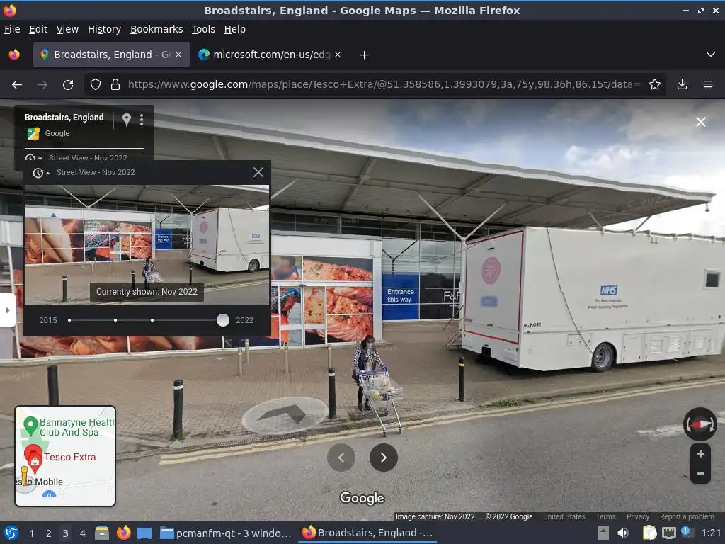
Task: Click the Nov 2022 preview thumbnail
Action: (x=147, y=244)
